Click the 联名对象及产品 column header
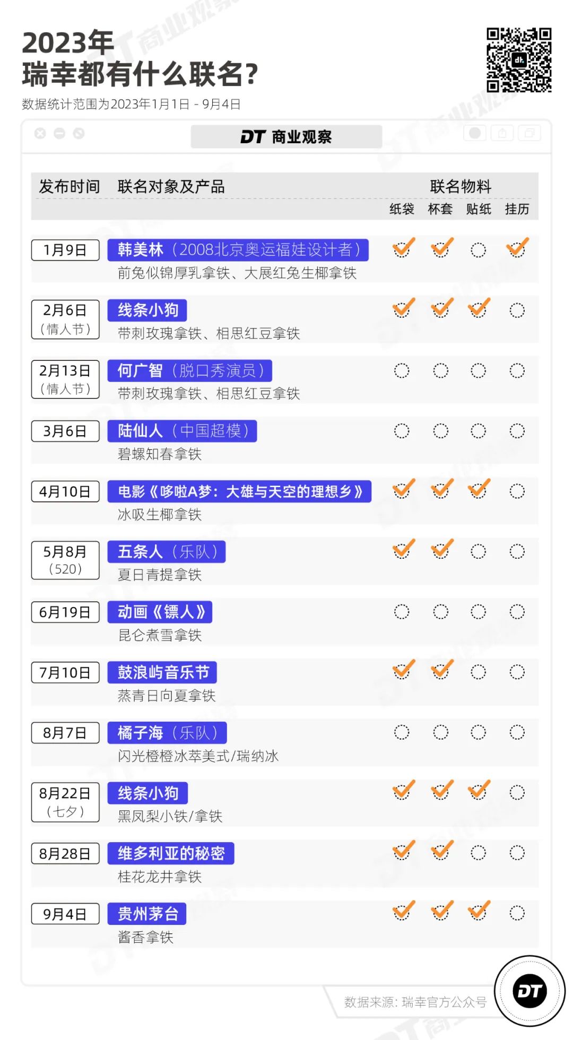573x1040 pixels. 171,187
